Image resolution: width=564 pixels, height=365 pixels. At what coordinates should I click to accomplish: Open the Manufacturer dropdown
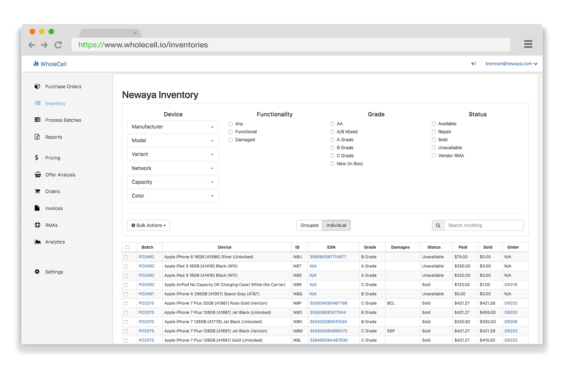point(173,127)
